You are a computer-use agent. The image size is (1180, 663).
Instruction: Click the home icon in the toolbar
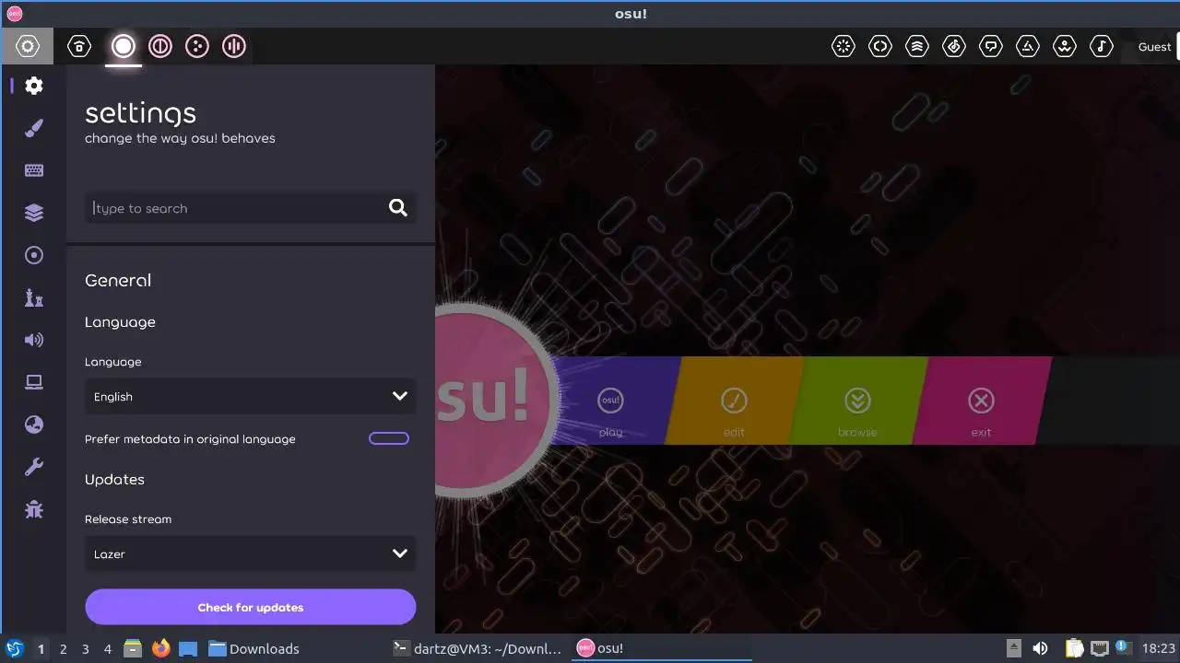click(x=79, y=46)
